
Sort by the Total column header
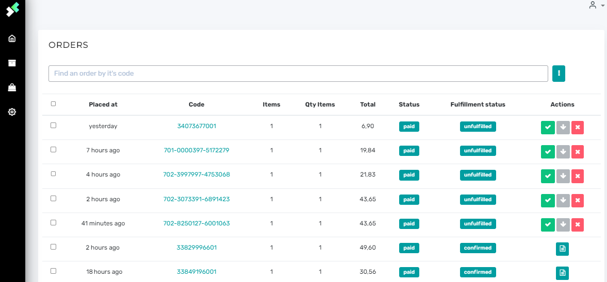[368, 104]
